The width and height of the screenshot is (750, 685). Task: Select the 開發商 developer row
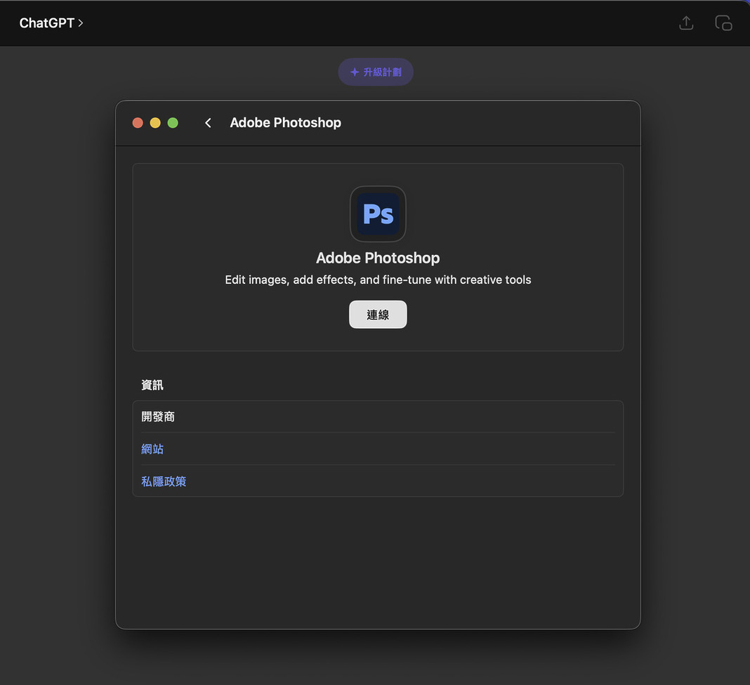click(x=158, y=416)
